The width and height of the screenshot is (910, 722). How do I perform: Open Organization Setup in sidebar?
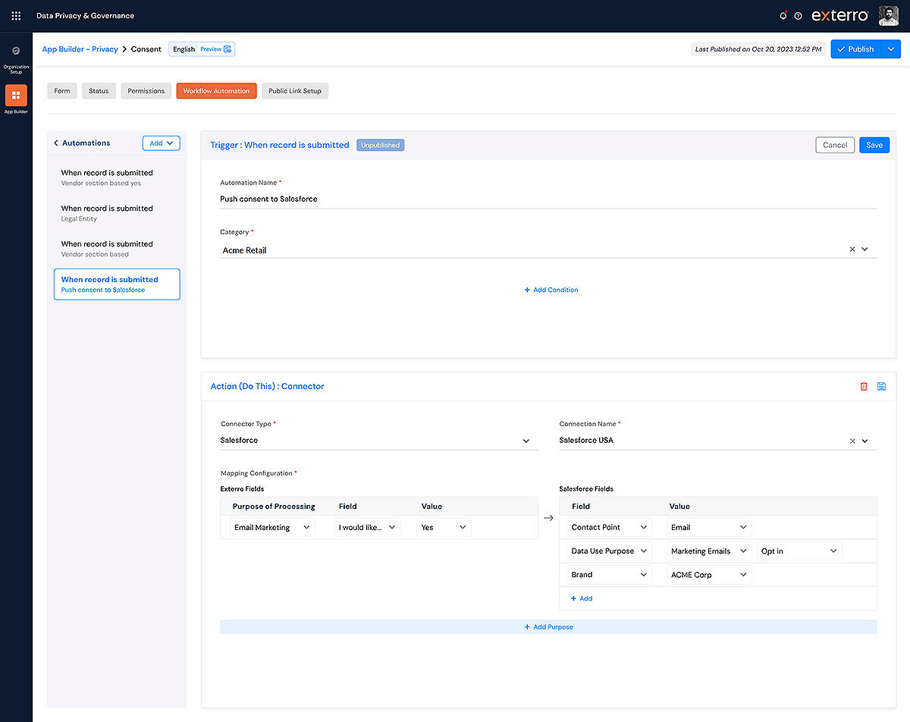(16, 58)
